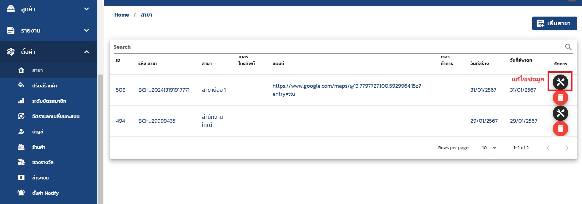This screenshot has width=582, height=204.
Task: Go to next page of table
Action: point(567,148)
